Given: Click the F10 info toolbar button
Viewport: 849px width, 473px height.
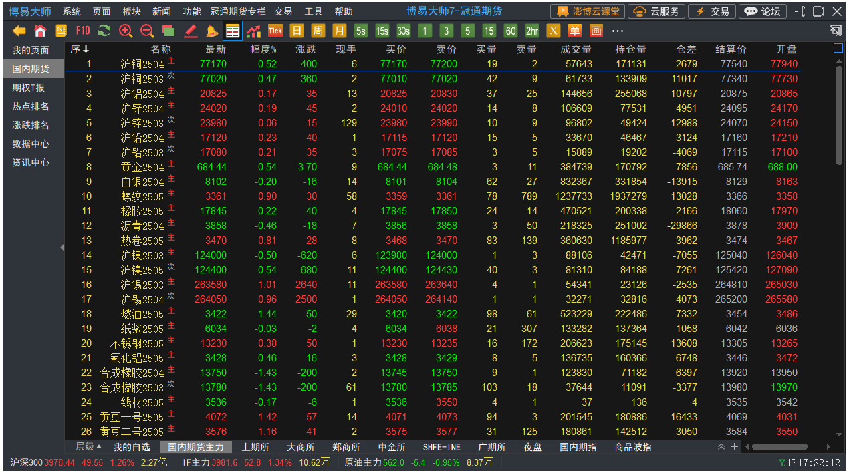Looking at the screenshot, I should click(83, 31).
